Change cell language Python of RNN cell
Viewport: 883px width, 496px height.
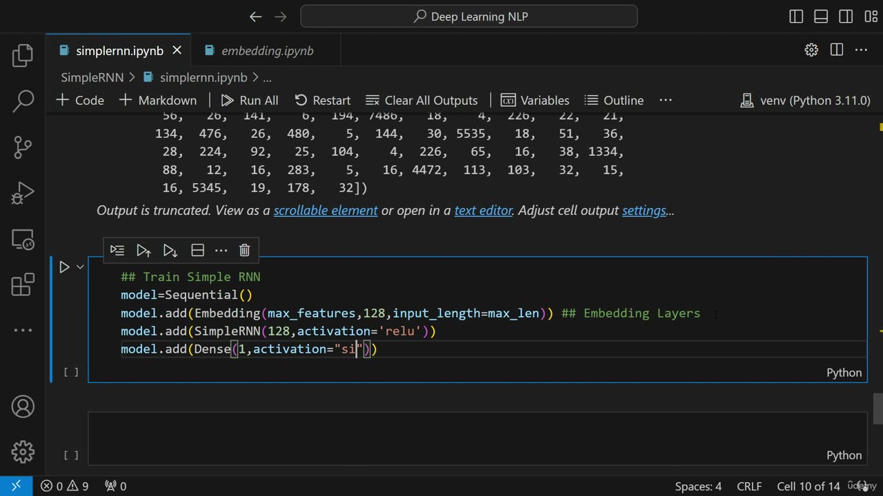pyautogui.click(x=844, y=373)
